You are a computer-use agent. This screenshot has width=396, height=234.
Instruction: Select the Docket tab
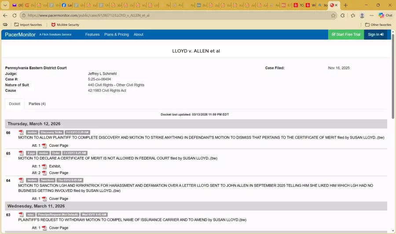click(15, 104)
